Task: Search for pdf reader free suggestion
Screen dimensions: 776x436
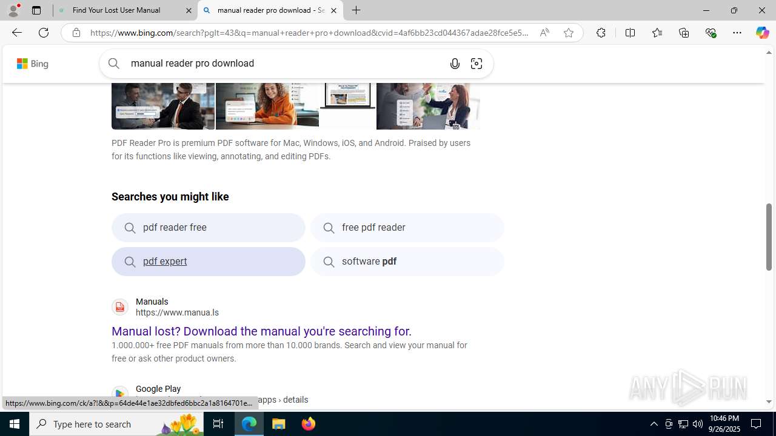Action: point(209,228)
